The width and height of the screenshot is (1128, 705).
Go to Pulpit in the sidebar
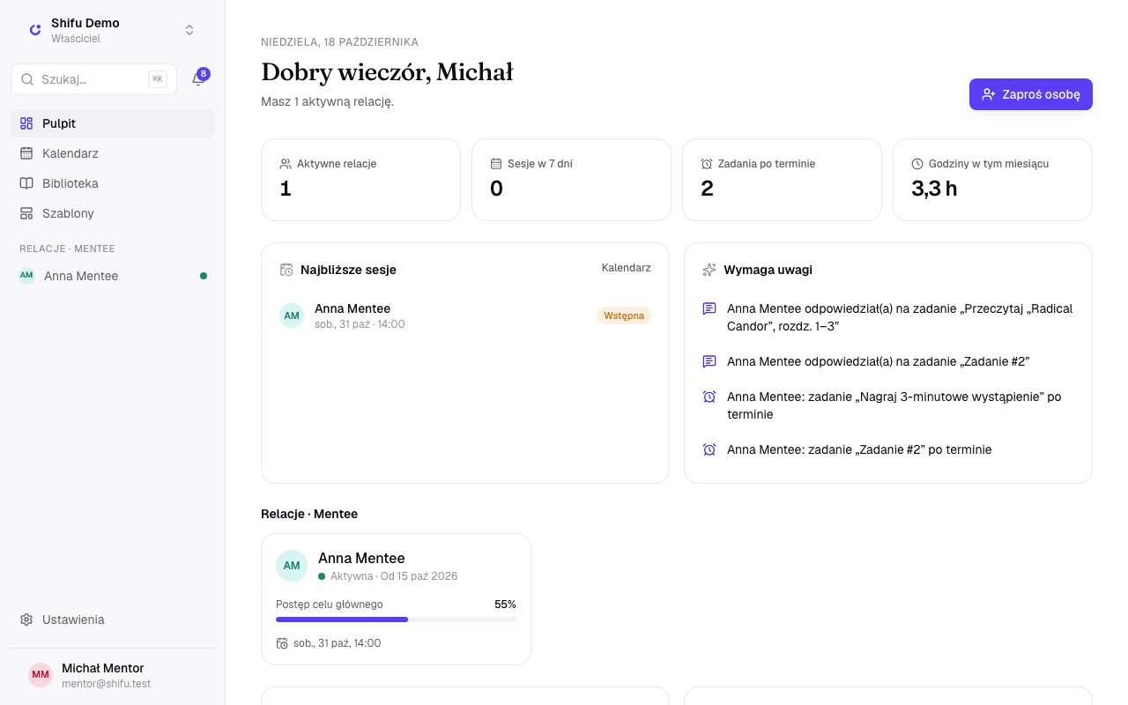coord(112,123)
